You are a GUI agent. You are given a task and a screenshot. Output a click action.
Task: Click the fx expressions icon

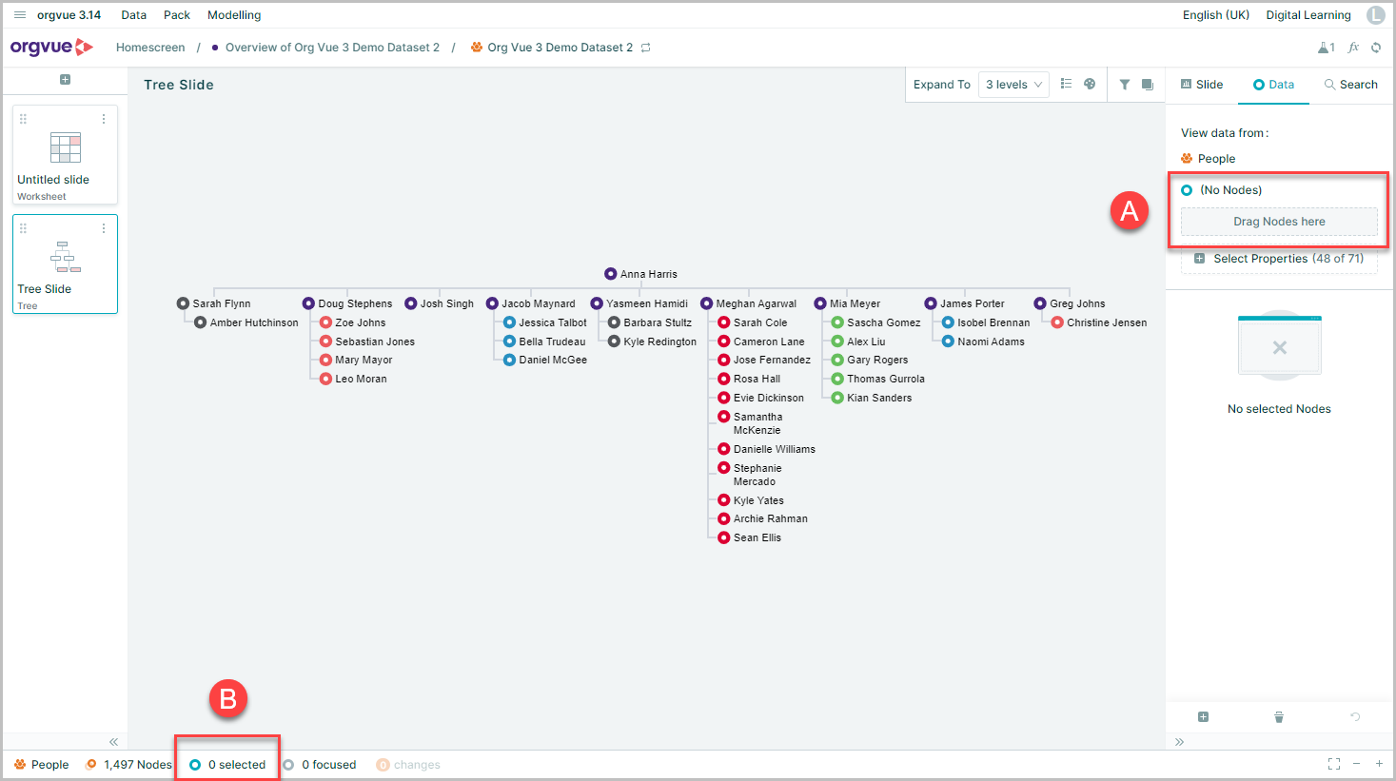coord(1353,48)
